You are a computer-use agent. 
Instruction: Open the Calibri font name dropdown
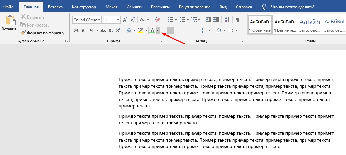click(x=99, y=20)
